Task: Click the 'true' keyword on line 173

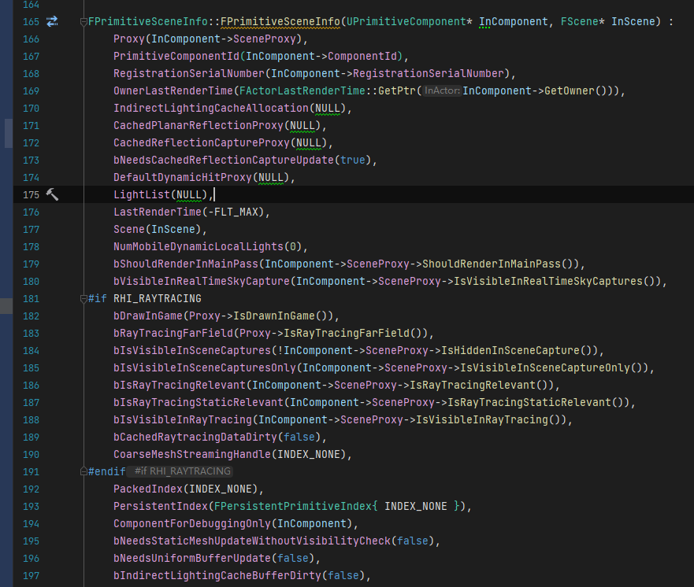Action: tap(353, 160)
